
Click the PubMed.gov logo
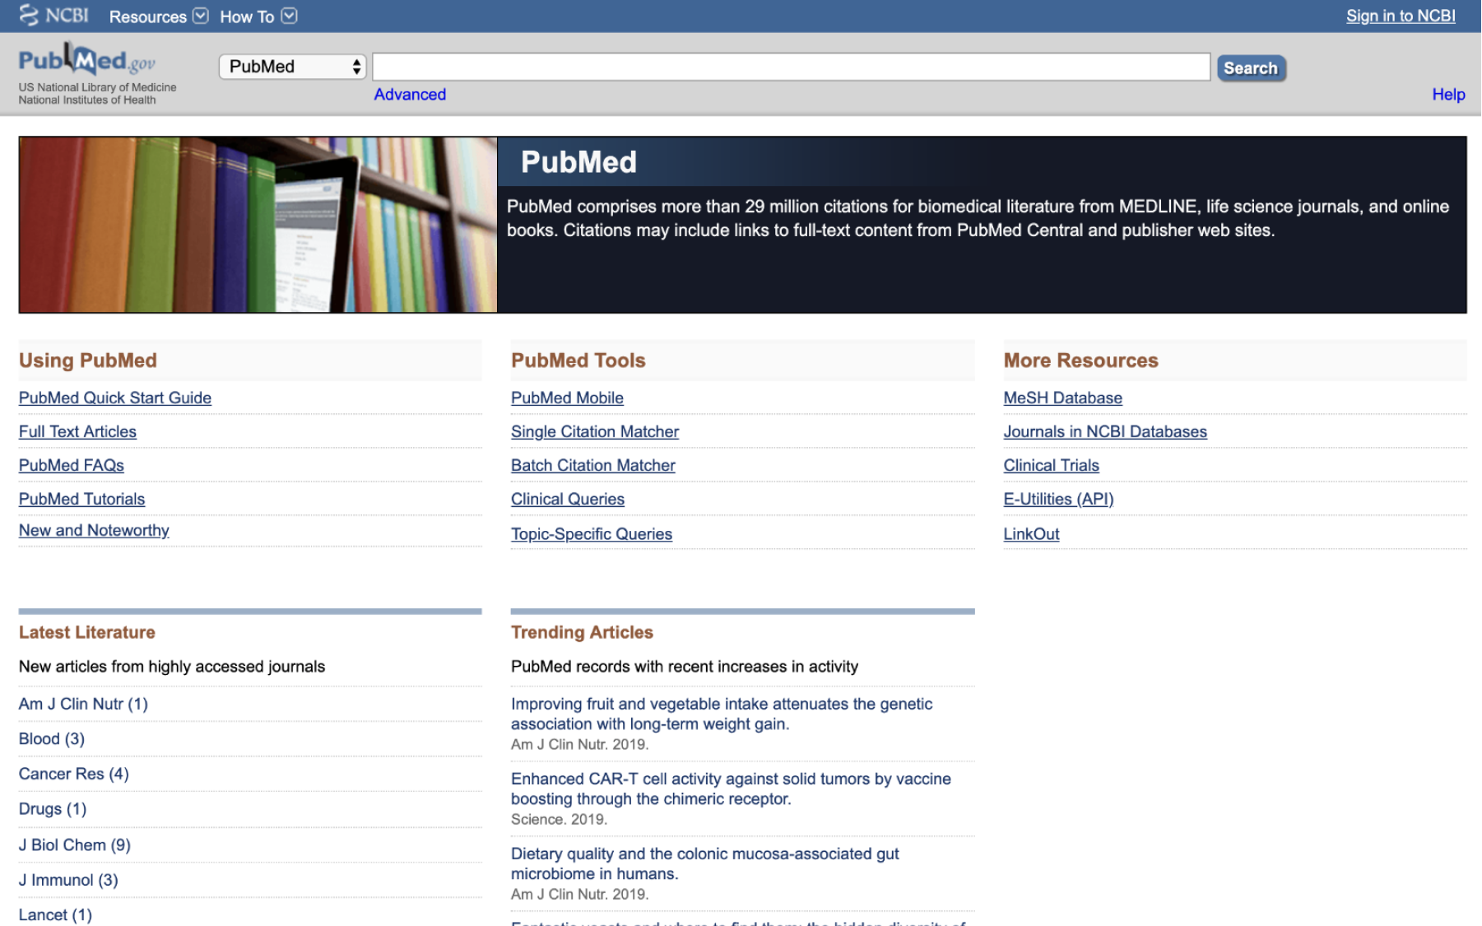click(x=86, y=61)
